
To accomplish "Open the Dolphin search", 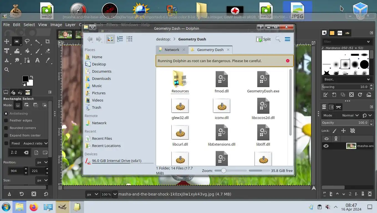I will tap(278, 39).
